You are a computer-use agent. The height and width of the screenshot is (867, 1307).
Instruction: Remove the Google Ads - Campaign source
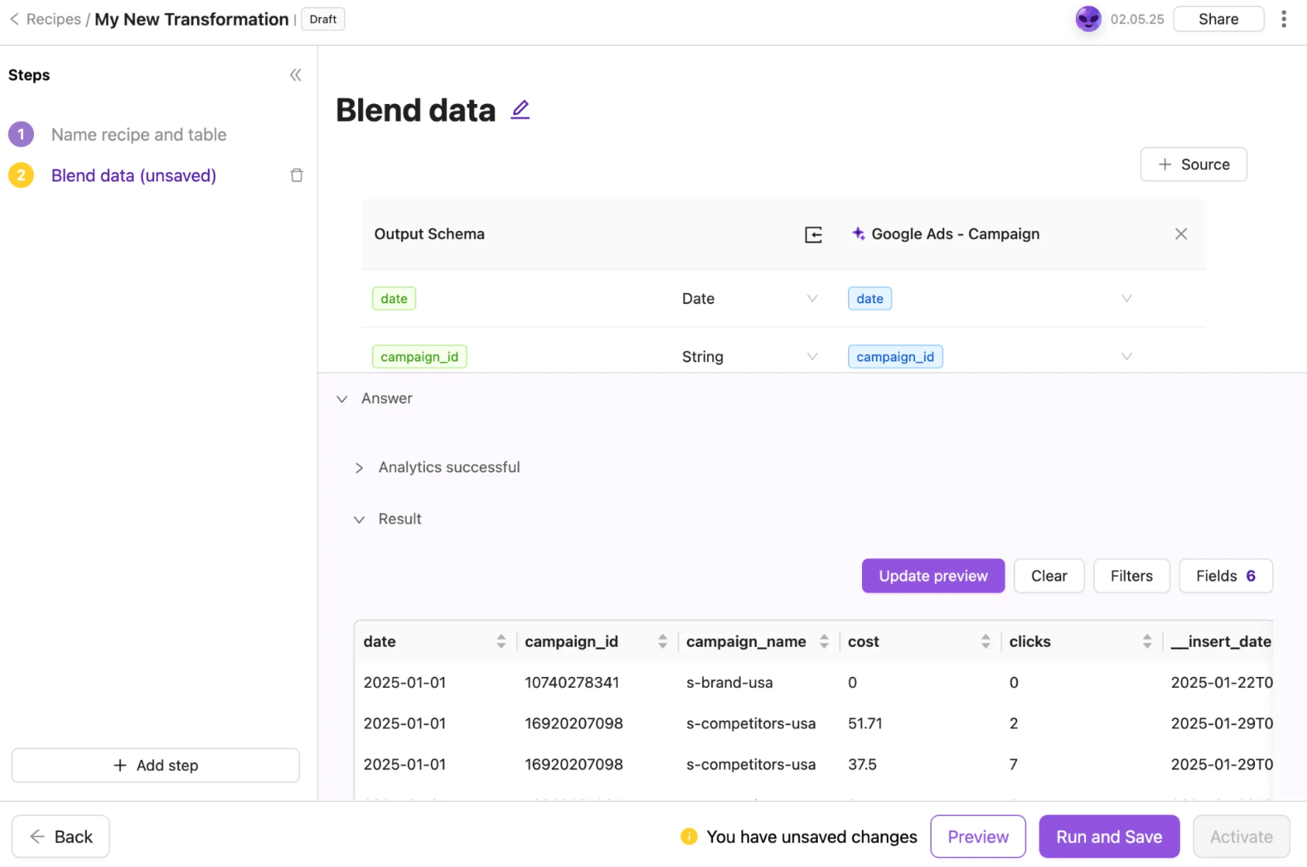point(1181,234)
